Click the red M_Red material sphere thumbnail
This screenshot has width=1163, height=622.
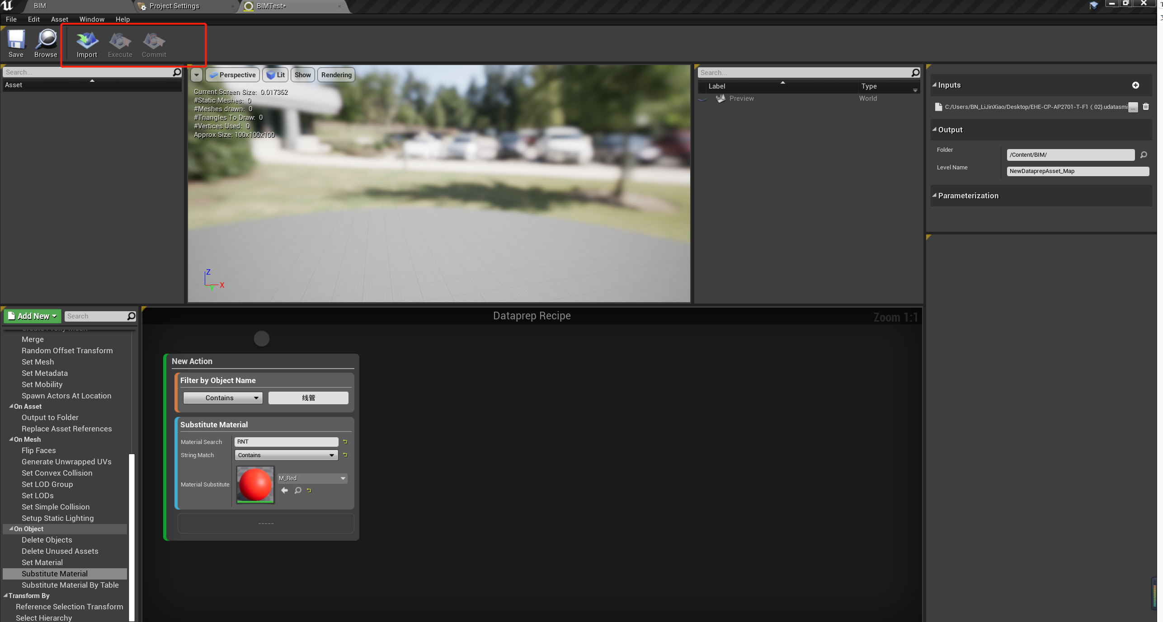click(x=254, y=484)
